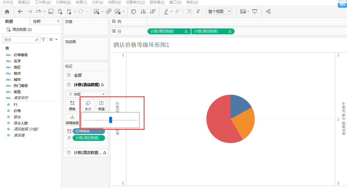The height and width of the screenshot is (188, 347).
Task: Open dropdown arrow next to new worksheet icon
Action: tap(102, 11)
